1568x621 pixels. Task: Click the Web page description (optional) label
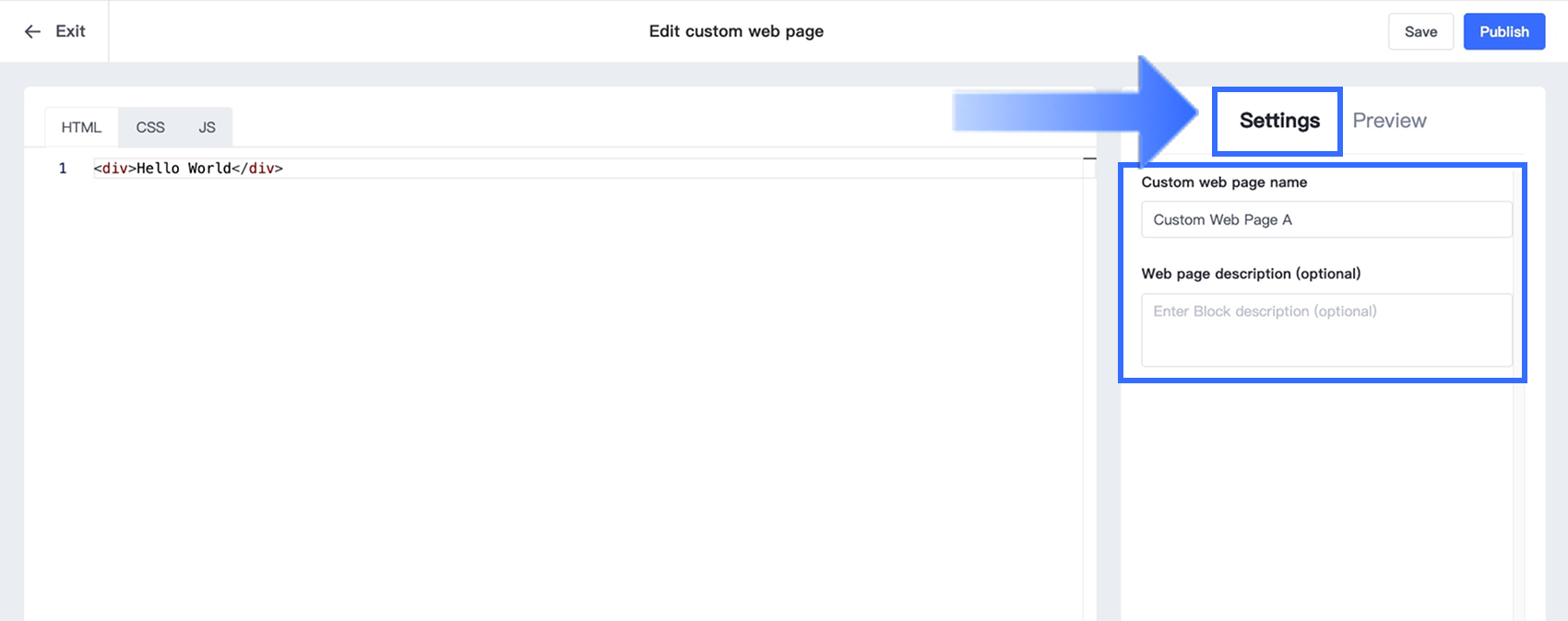click(x=1251, y=274)
